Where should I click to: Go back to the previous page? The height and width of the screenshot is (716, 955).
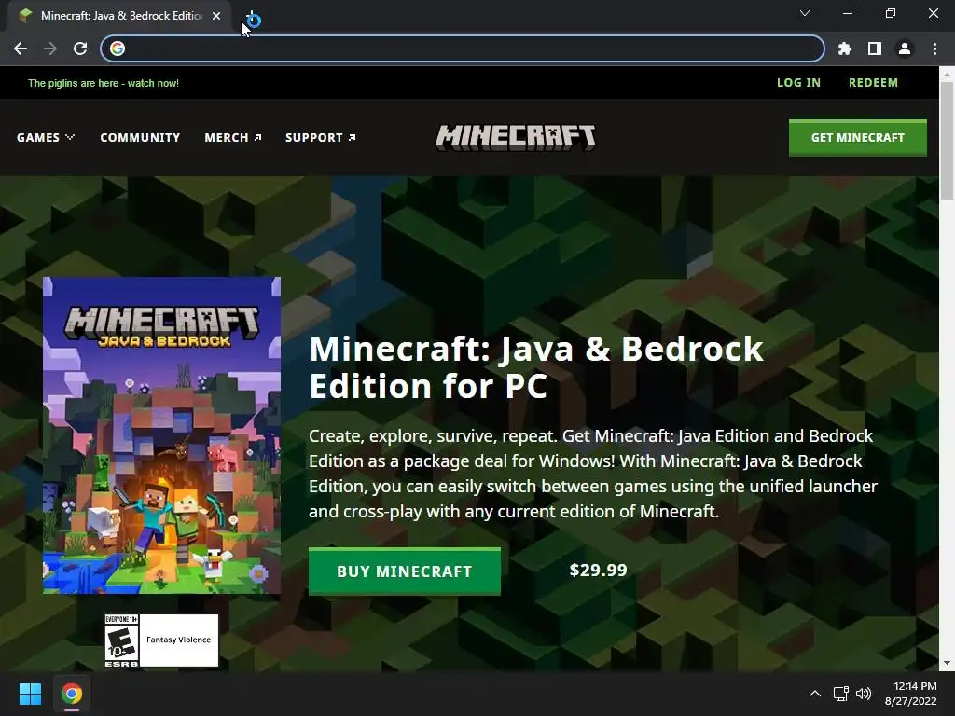21,48
